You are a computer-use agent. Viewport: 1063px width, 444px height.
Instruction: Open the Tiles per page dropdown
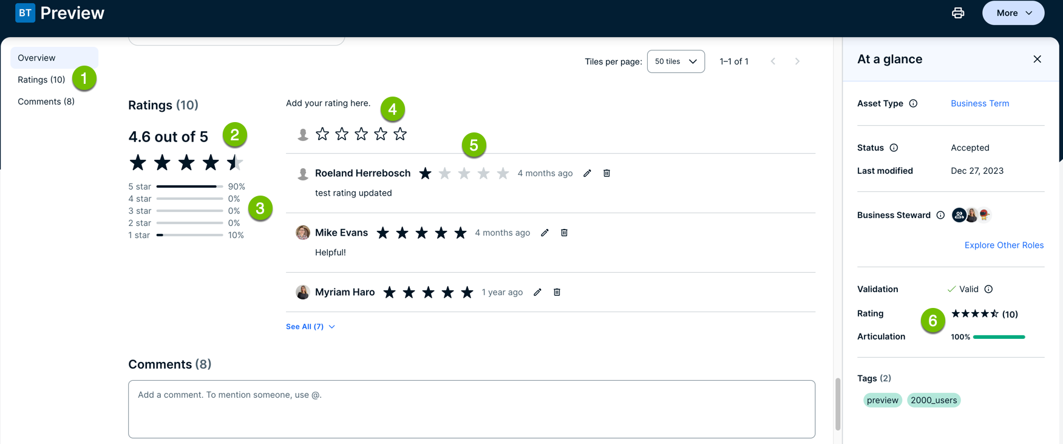(675, 61)
